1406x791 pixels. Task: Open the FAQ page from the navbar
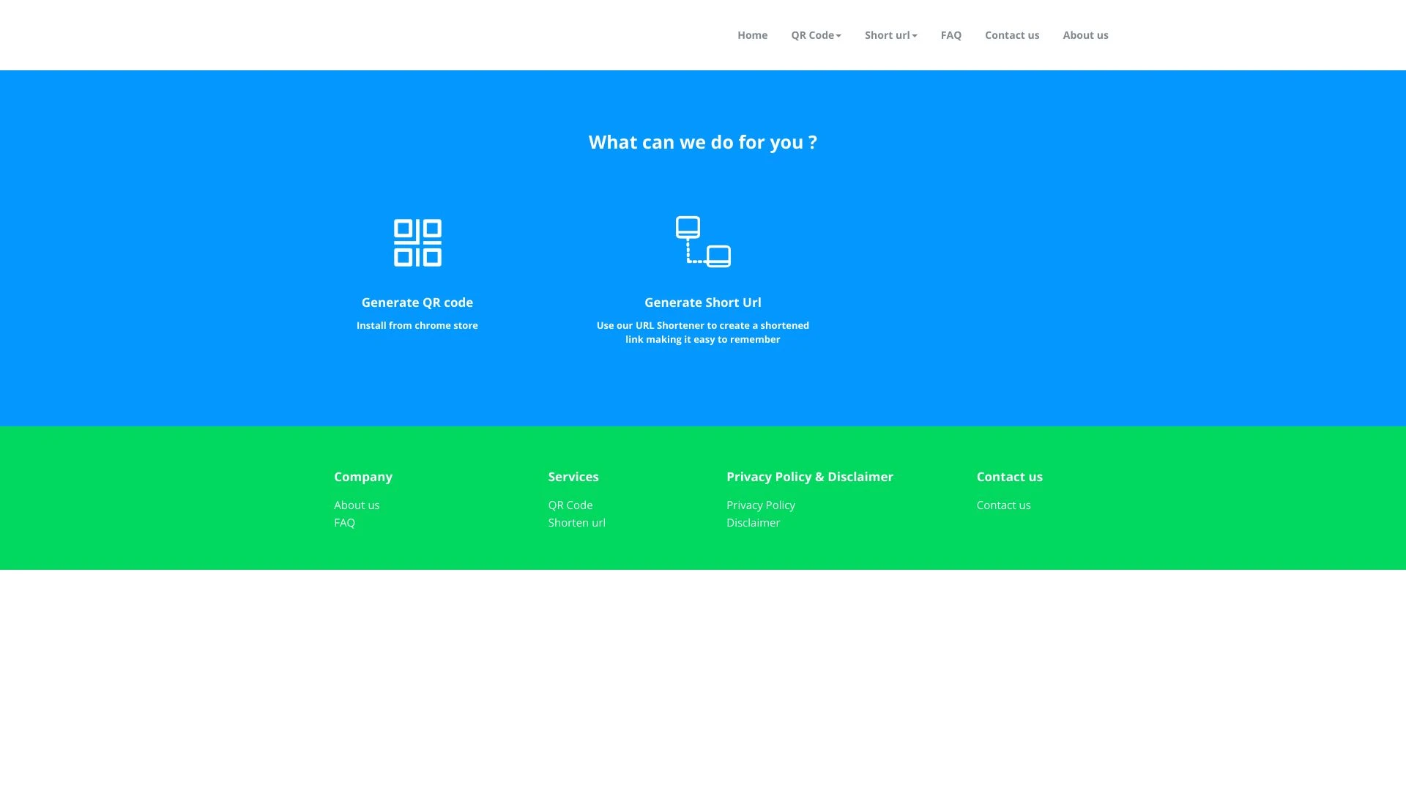pos(951,34)
